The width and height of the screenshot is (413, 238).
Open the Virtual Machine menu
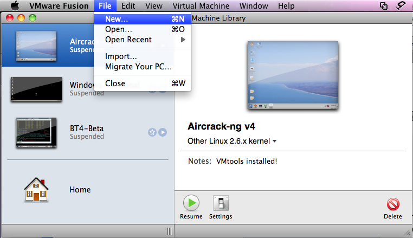point(201,6)
